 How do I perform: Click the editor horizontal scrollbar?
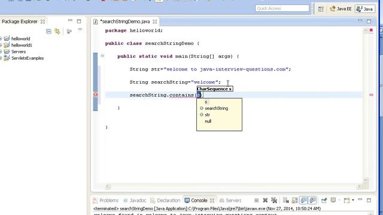point(233,187)
